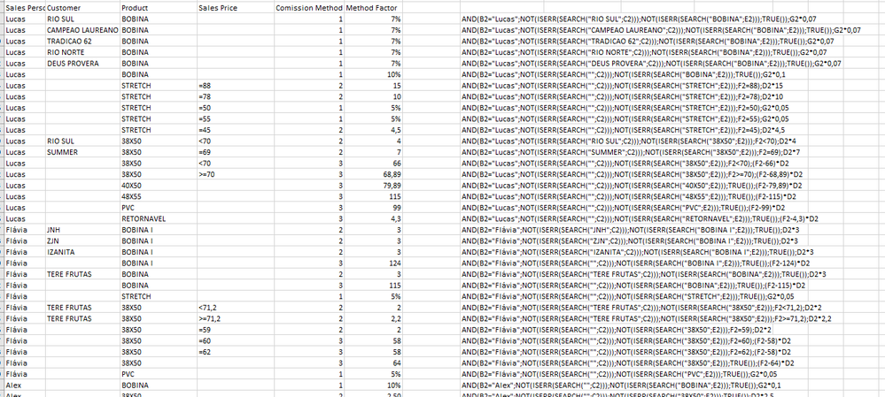The image size is (885, 397).
Task: Click the JNH customer cell
Action: click(83, 230)
